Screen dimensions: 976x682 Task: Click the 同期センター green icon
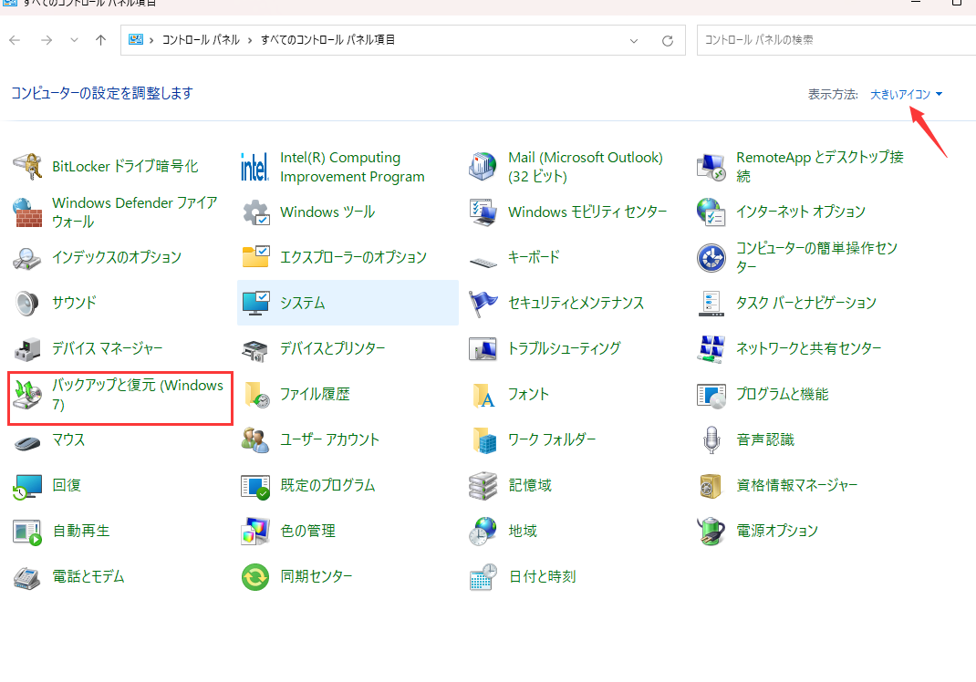pos(254,576)
